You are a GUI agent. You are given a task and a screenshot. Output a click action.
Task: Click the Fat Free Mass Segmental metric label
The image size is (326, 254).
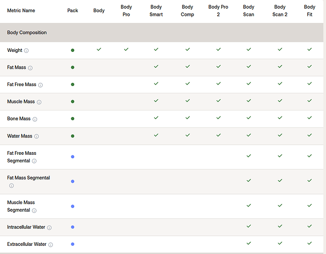pyautogui.click(x=22, y=157)
